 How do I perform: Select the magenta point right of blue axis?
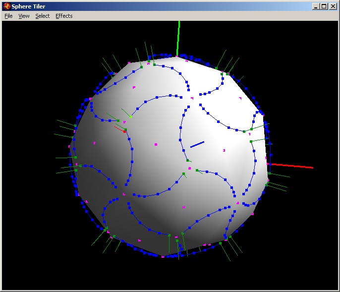pyautogui.click(x=224, y=150)
